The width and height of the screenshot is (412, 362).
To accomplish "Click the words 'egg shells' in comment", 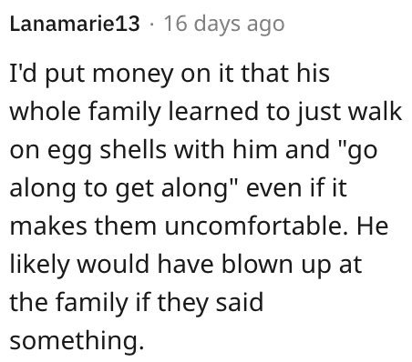I will click(107, 151).
